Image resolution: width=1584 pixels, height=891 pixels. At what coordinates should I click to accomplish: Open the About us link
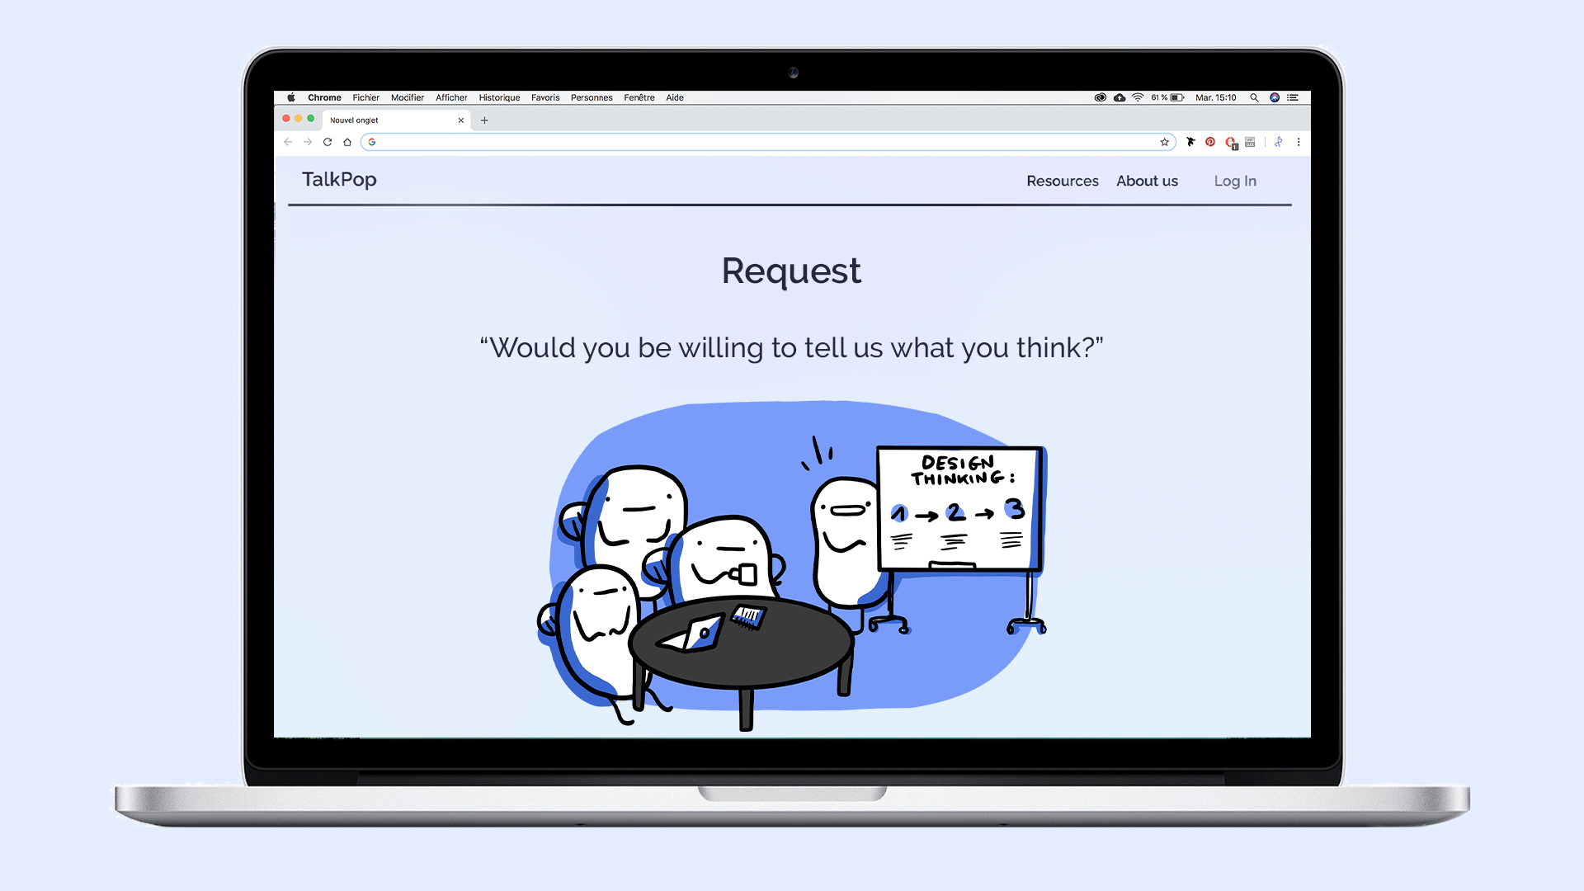click(1147, 181)
